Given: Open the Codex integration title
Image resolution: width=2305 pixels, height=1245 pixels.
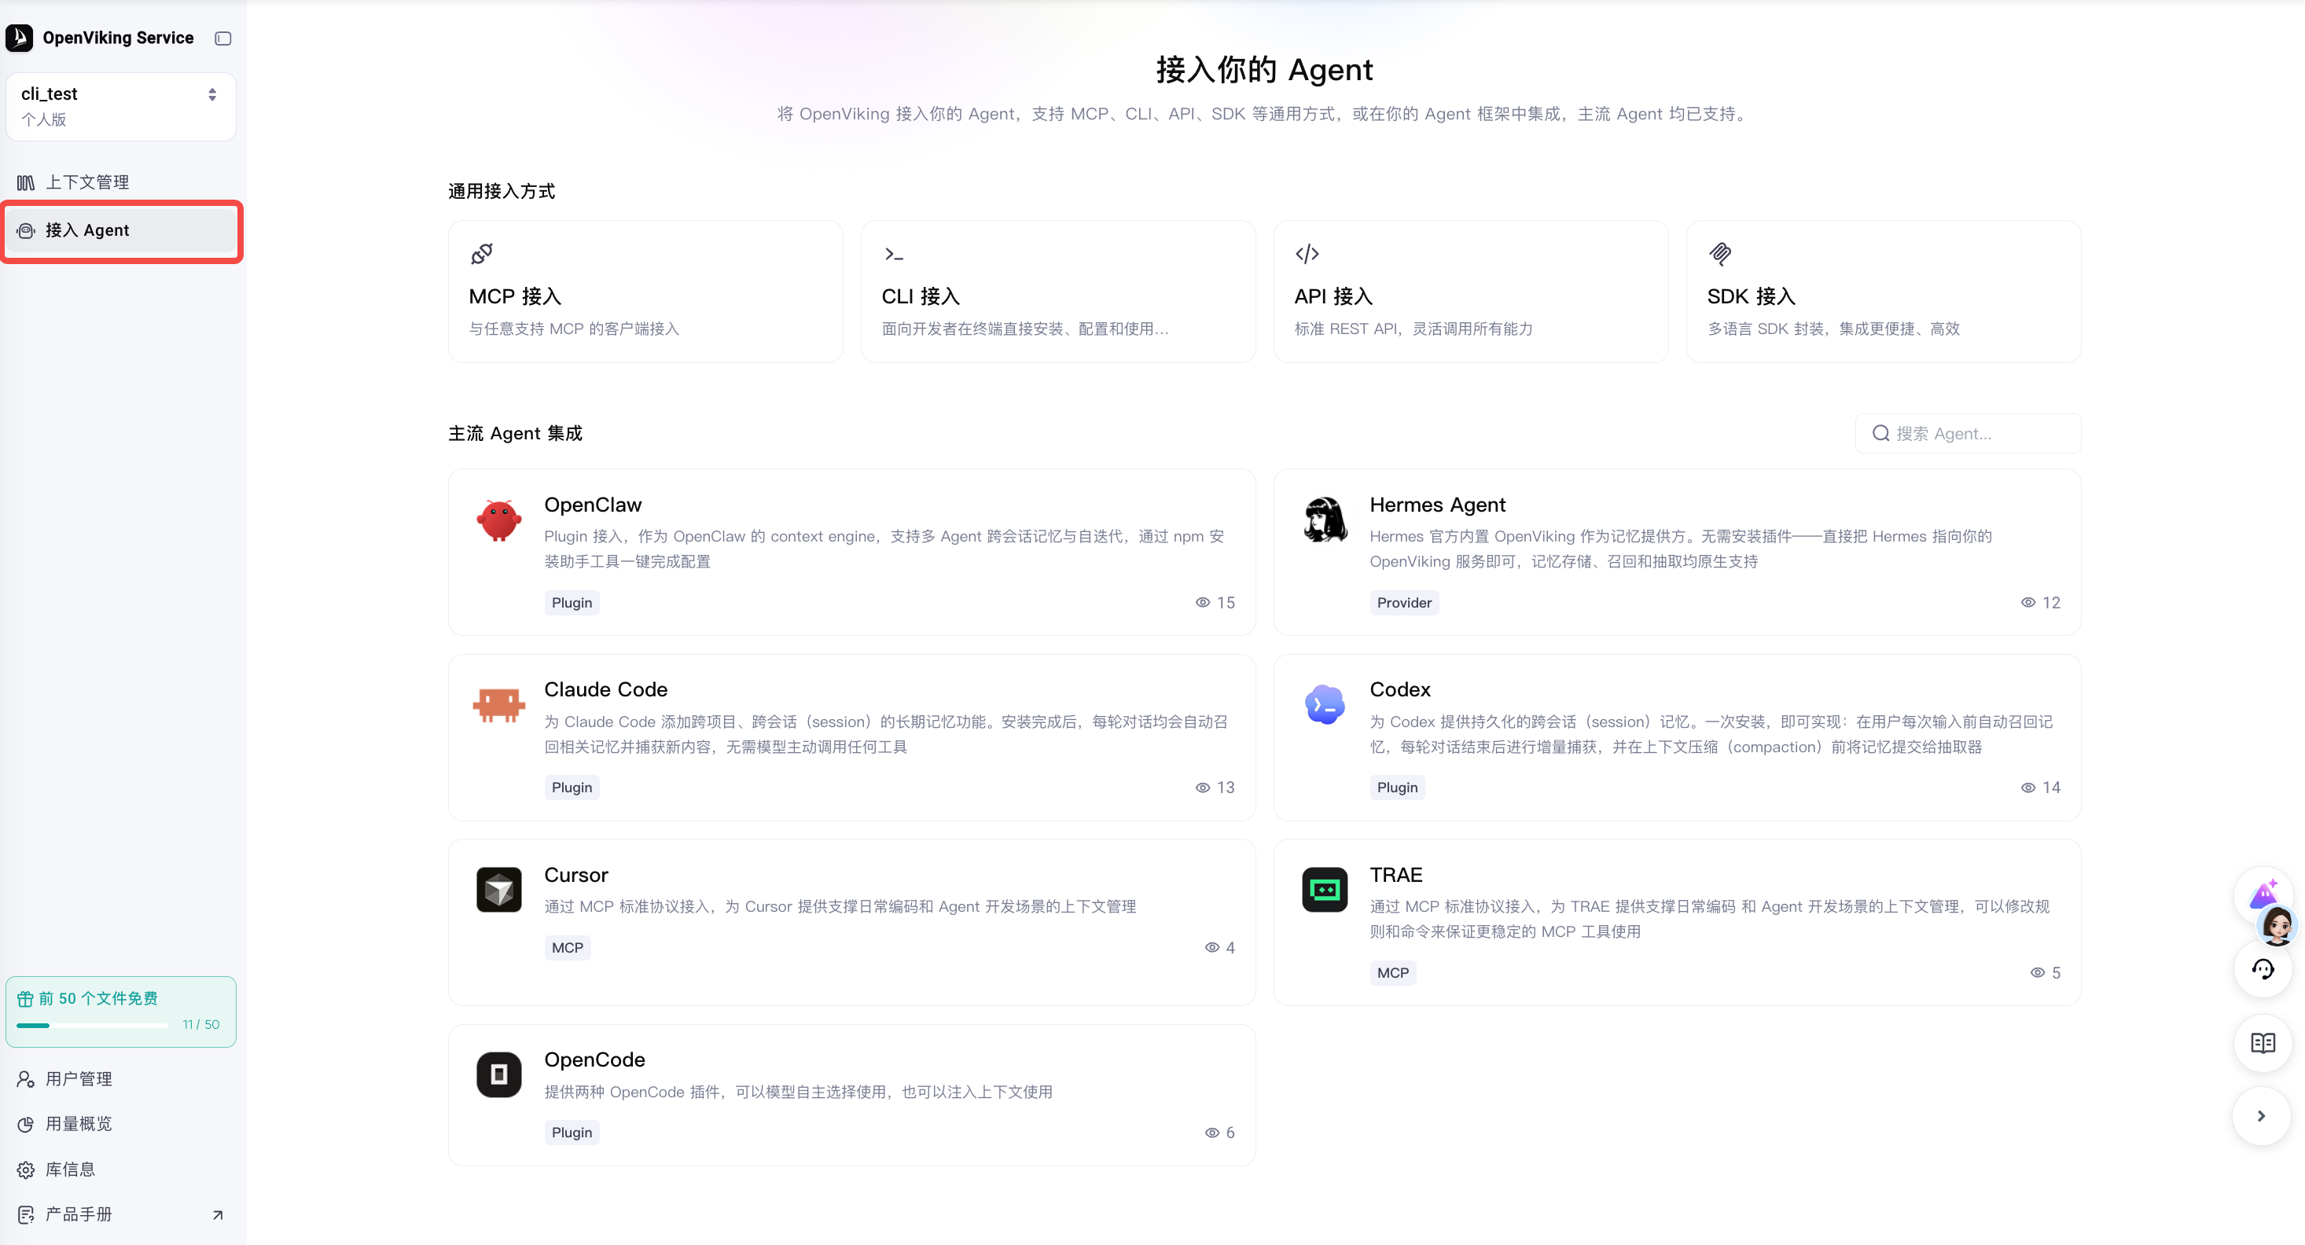Looking at the screenshot, I should coord(1399,689).
